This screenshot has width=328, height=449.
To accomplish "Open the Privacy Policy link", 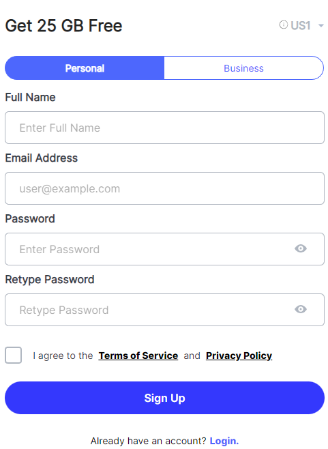I will click(x=239, y=356).
